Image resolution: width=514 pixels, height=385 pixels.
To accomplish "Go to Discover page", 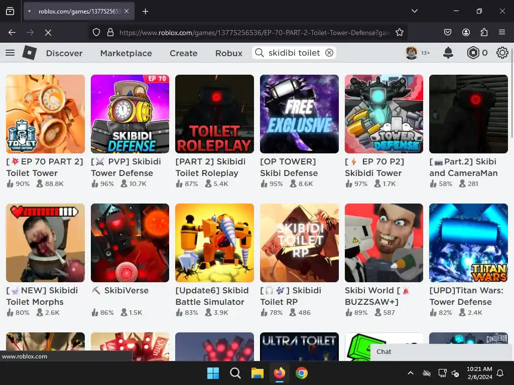I will 64,53.
